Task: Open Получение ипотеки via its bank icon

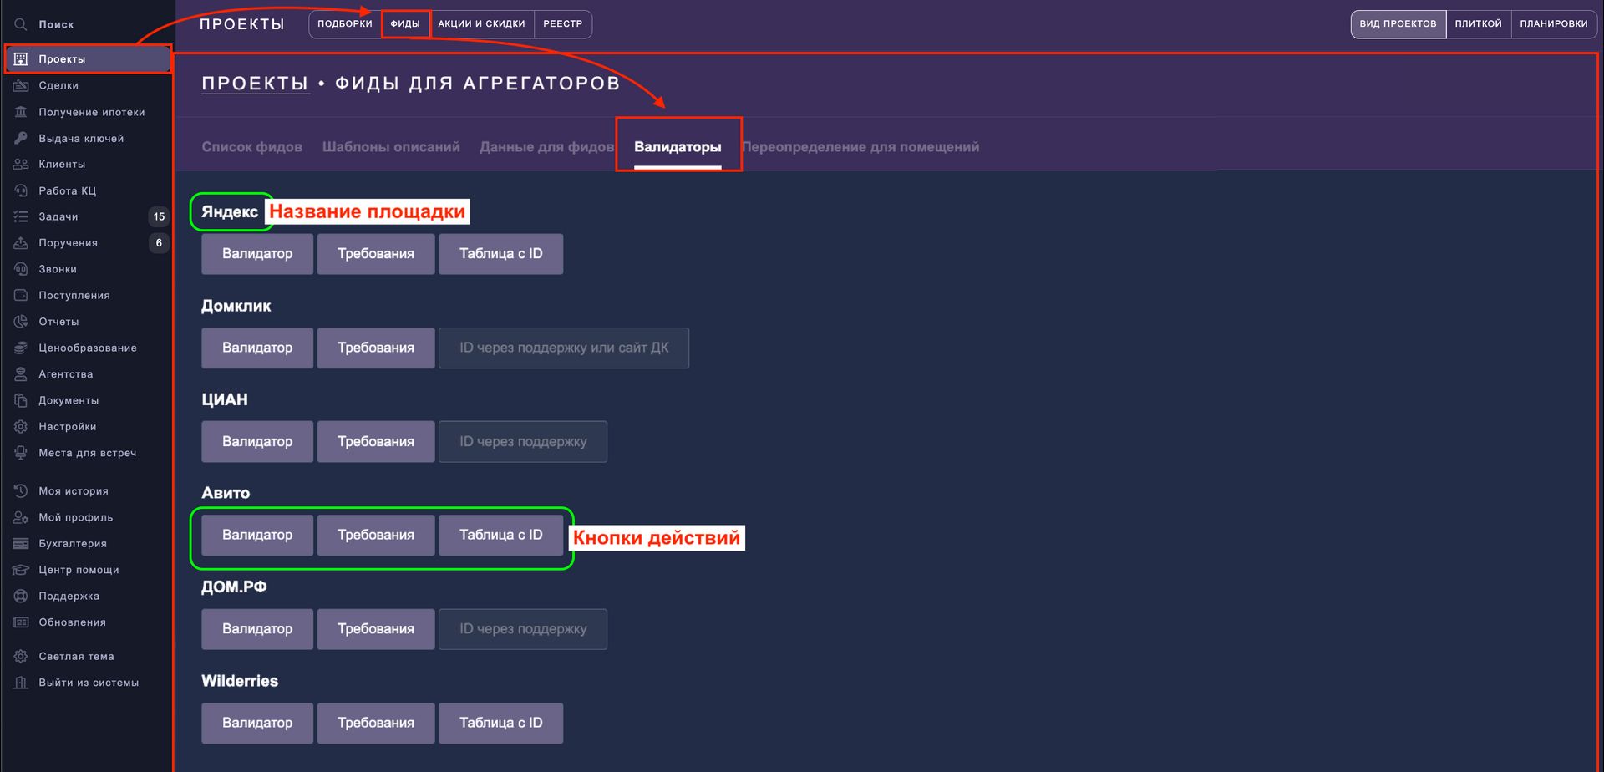Action: tap(21, 112)
